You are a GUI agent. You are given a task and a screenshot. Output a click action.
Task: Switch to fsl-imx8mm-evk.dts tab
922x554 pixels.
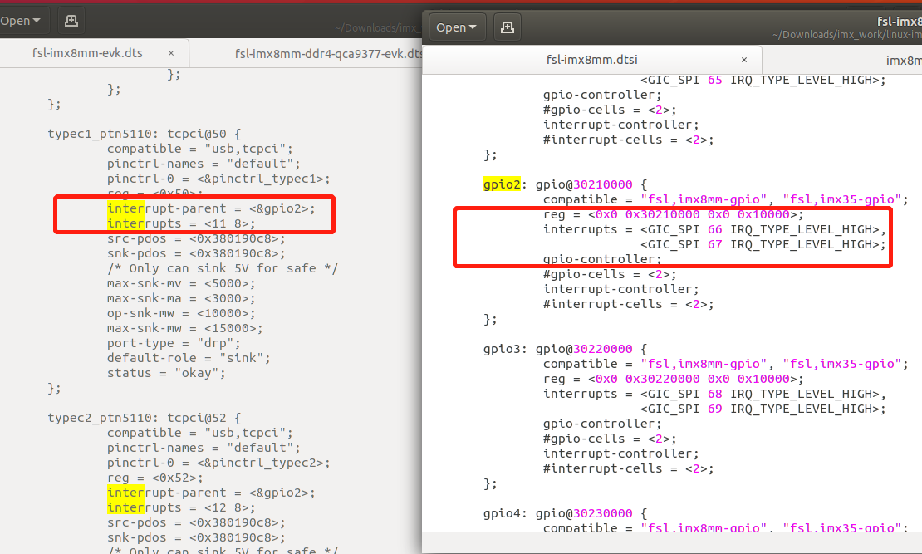pyautogui.click(x=87, y=53)
